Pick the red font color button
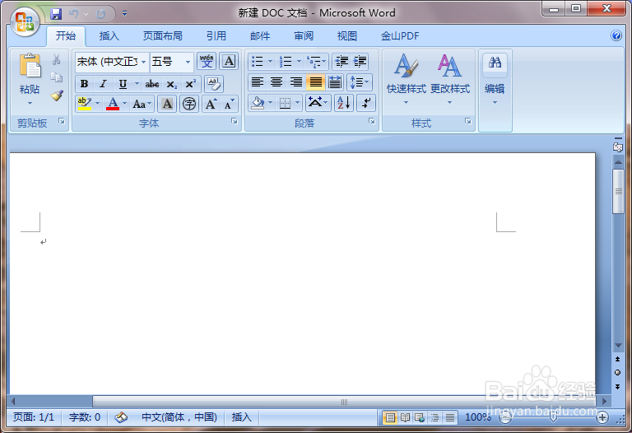The height and width of the screenshot is (433, 632). 113,104
